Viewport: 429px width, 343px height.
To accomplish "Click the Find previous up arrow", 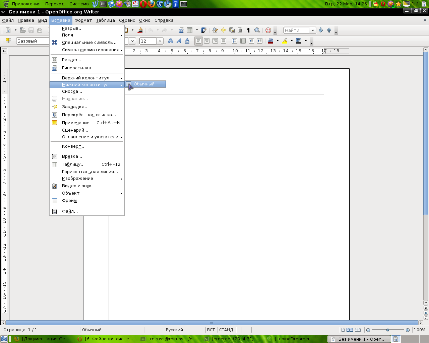I will (329, 30).
